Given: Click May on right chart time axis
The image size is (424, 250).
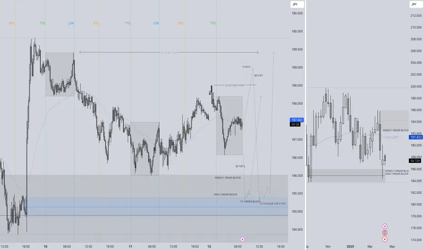Looking at the screenshot, I should (x=392, y=246).
